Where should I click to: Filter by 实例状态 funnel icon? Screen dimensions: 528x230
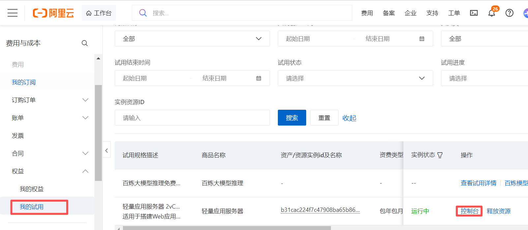pos(440,155)
